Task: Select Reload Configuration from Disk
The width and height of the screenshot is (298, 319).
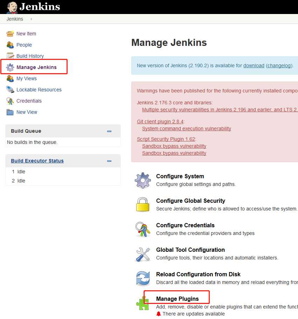Action: pos(198,274)
